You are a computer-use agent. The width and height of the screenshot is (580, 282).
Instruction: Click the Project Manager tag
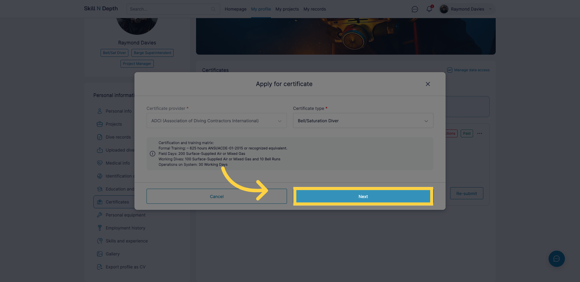tap(137, 64)
